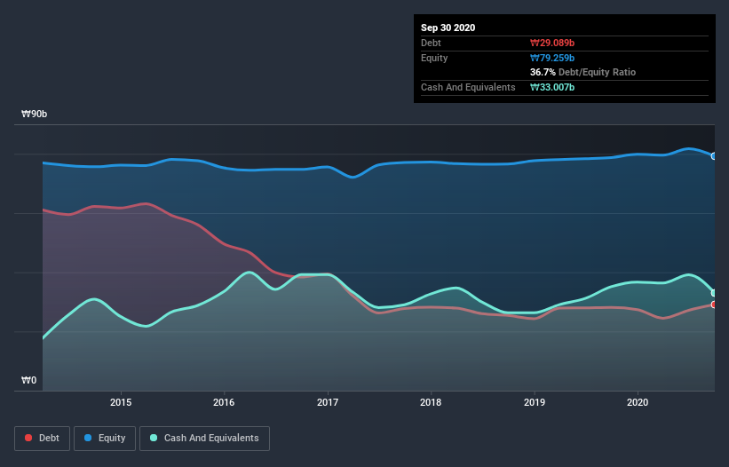This screenshot has height=467, width=729.
Task: Click the blue Equity legend dot
Action: (88, 438)
